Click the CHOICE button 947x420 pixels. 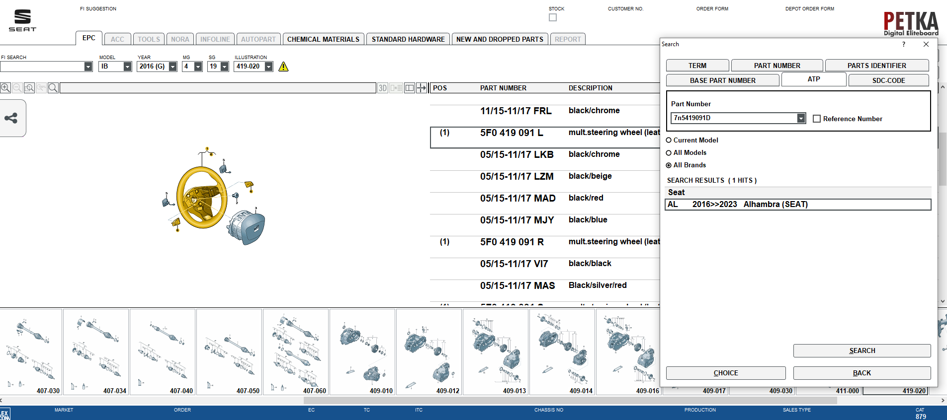pos(726,373)
